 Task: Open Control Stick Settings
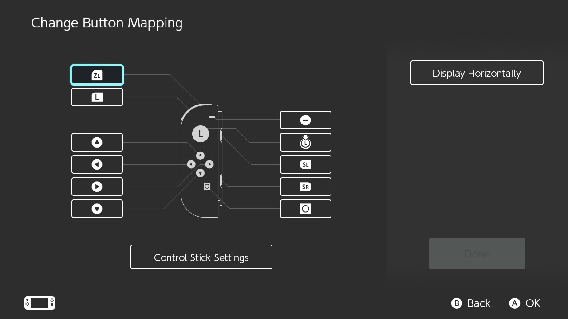201,257
